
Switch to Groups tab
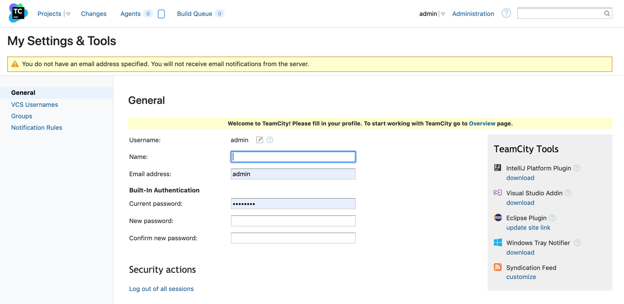[x=22, y=116]
